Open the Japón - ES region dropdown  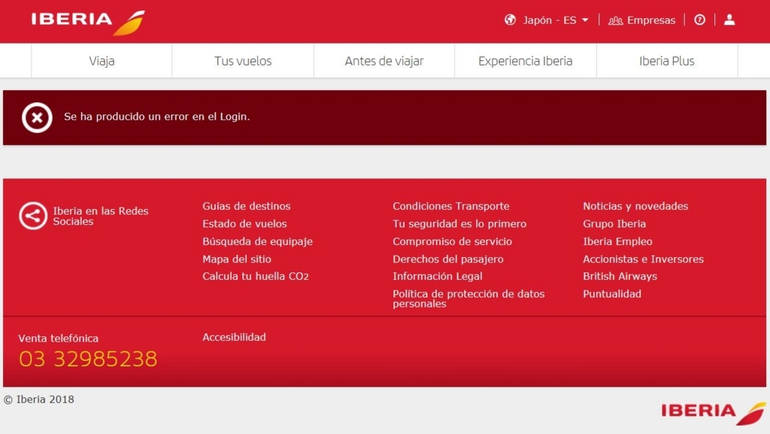click(556, 20)
